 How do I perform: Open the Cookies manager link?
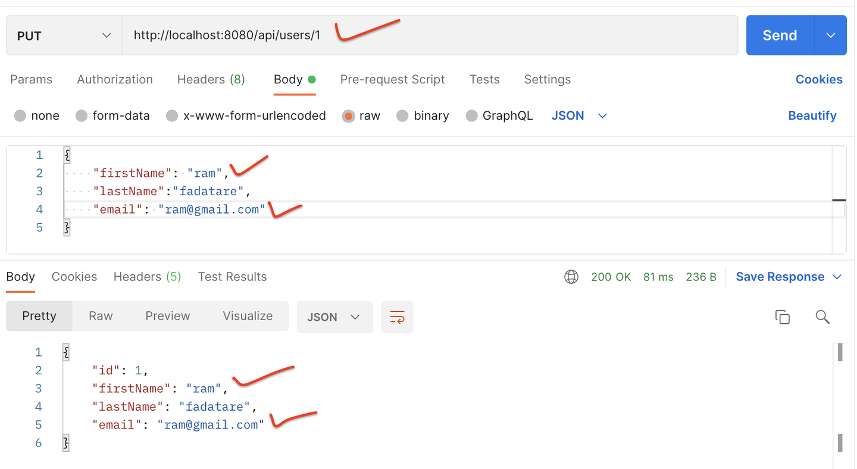(x=819, y=79)
